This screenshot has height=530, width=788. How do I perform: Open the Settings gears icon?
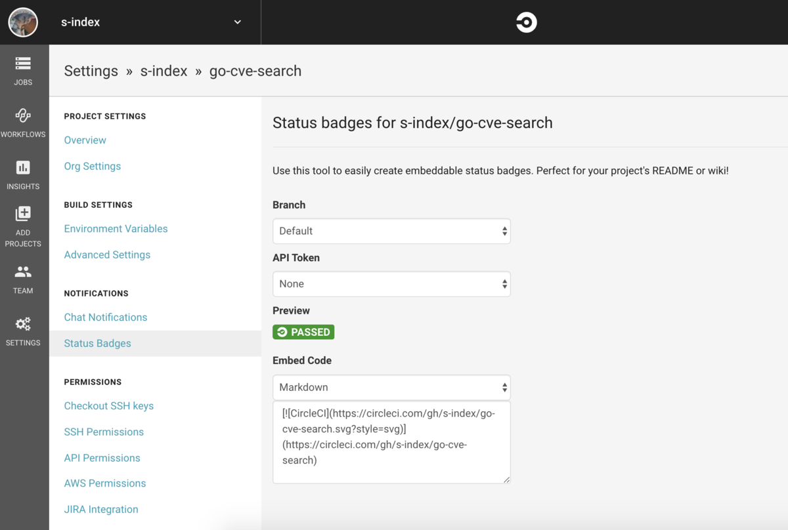23,324
